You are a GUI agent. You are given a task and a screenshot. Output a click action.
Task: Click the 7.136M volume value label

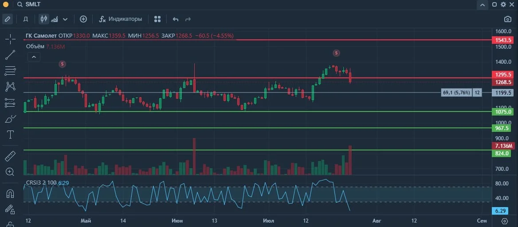tap(503, 146)
